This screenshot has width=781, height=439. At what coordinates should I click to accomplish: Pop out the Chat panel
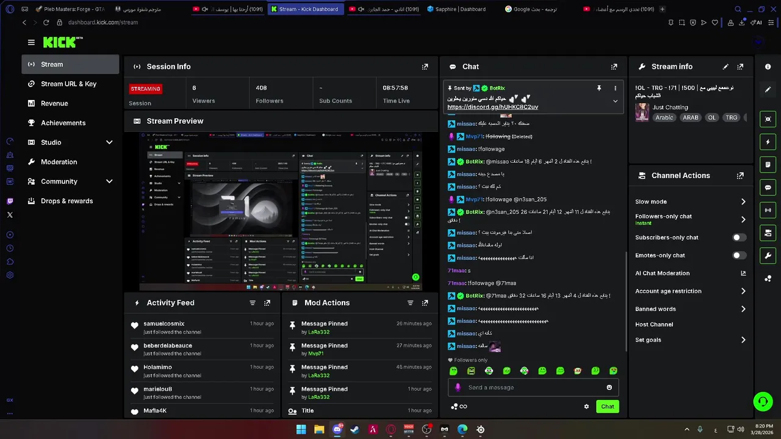pyautogui.click(x=614, y=66)
